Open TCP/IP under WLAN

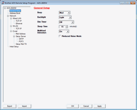point(19,29)
